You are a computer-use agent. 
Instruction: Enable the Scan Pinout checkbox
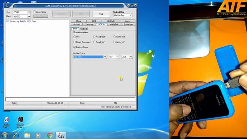(x=34, y=12)
